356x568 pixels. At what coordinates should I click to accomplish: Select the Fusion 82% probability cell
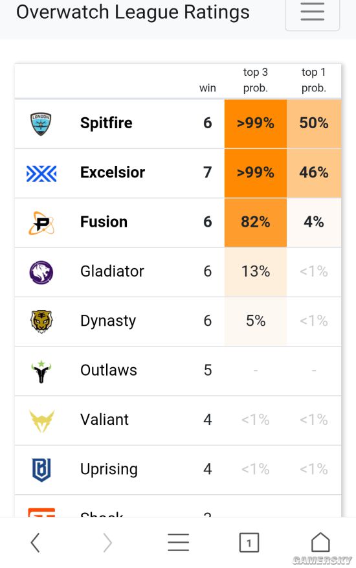pos(255,222)
